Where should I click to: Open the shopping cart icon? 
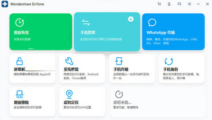[159, 4]
